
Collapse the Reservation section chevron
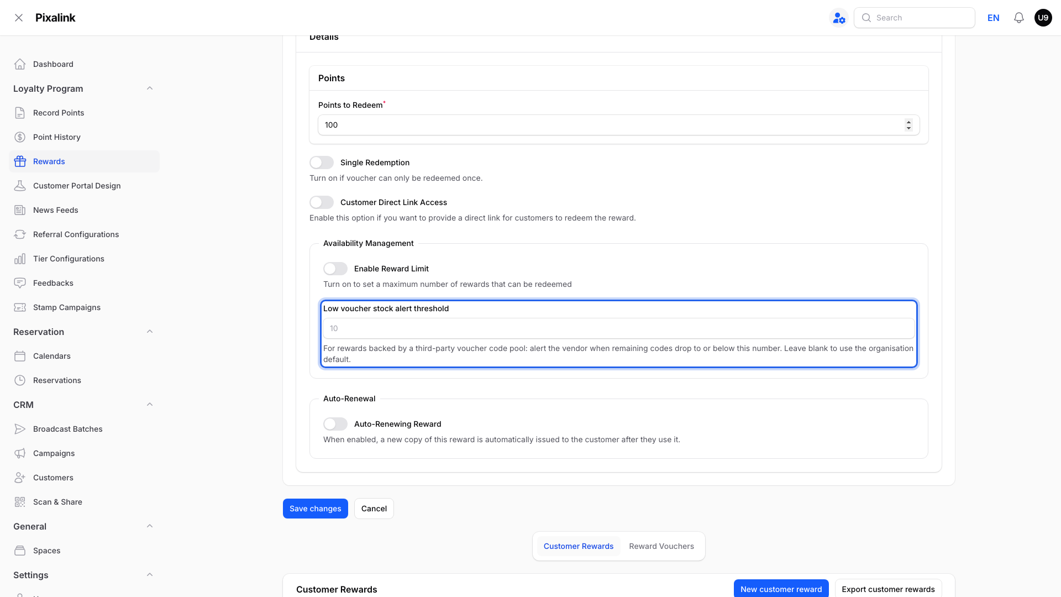[150, 332]
